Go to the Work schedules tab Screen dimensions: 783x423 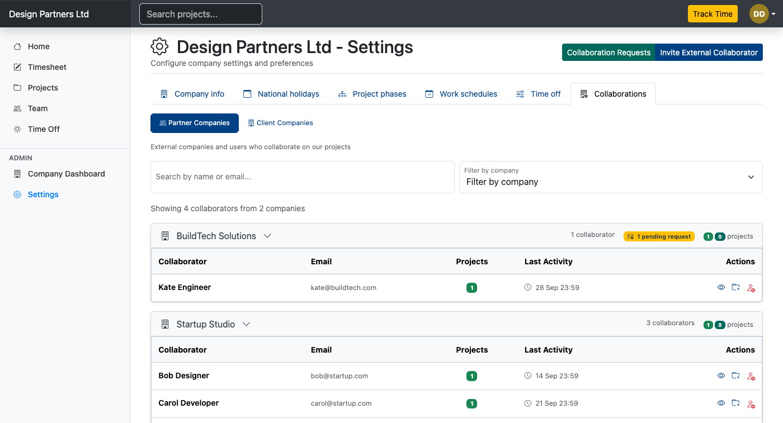[x=461, y=94]
